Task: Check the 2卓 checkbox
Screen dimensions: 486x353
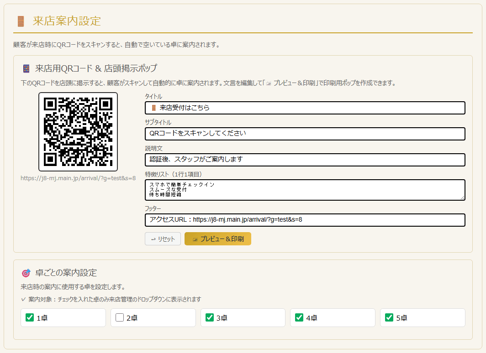Action: (x=120, y=317)
